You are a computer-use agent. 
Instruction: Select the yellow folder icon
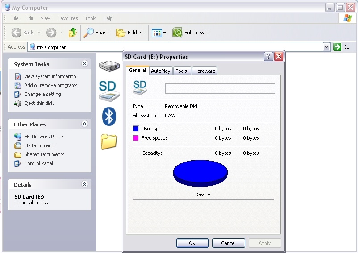click(x=109, y=141)
